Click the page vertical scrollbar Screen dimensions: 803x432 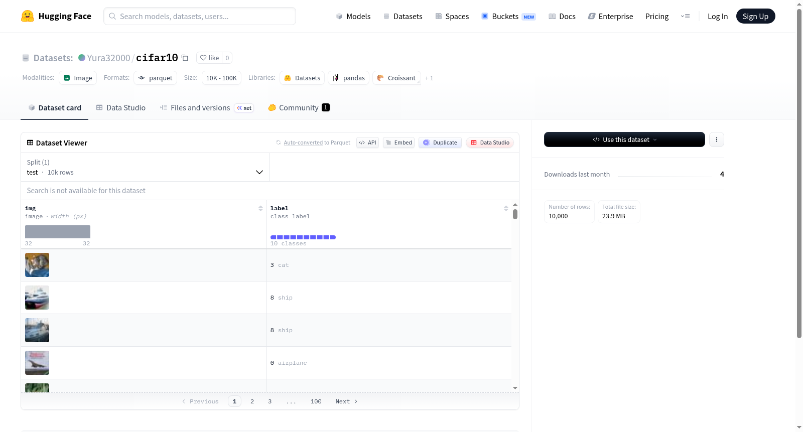799,174
